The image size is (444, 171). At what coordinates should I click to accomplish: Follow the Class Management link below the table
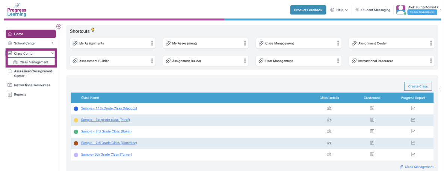417,167
